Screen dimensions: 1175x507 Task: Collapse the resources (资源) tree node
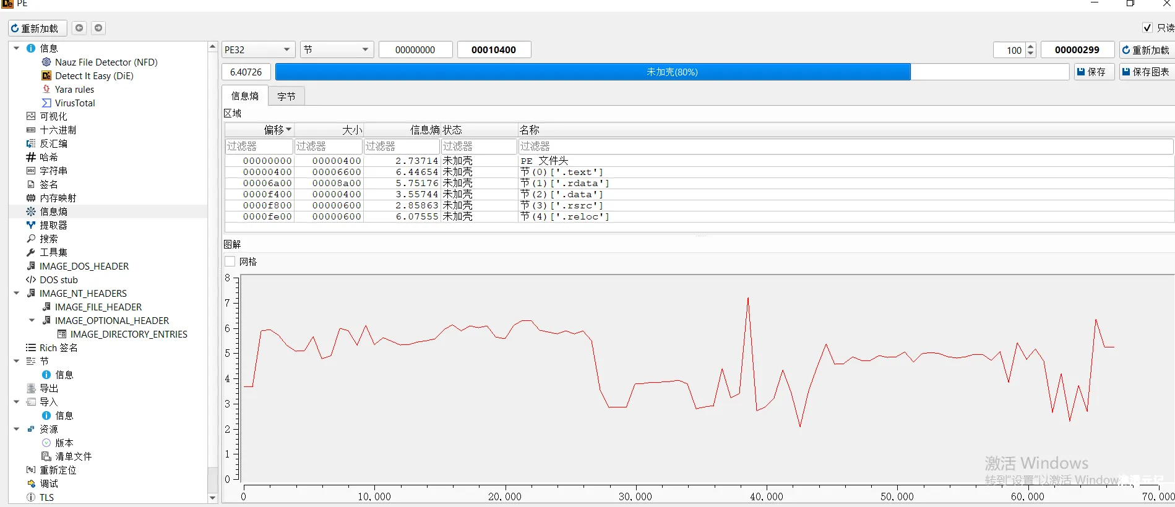pyautogui.click(x=17, y=429)
